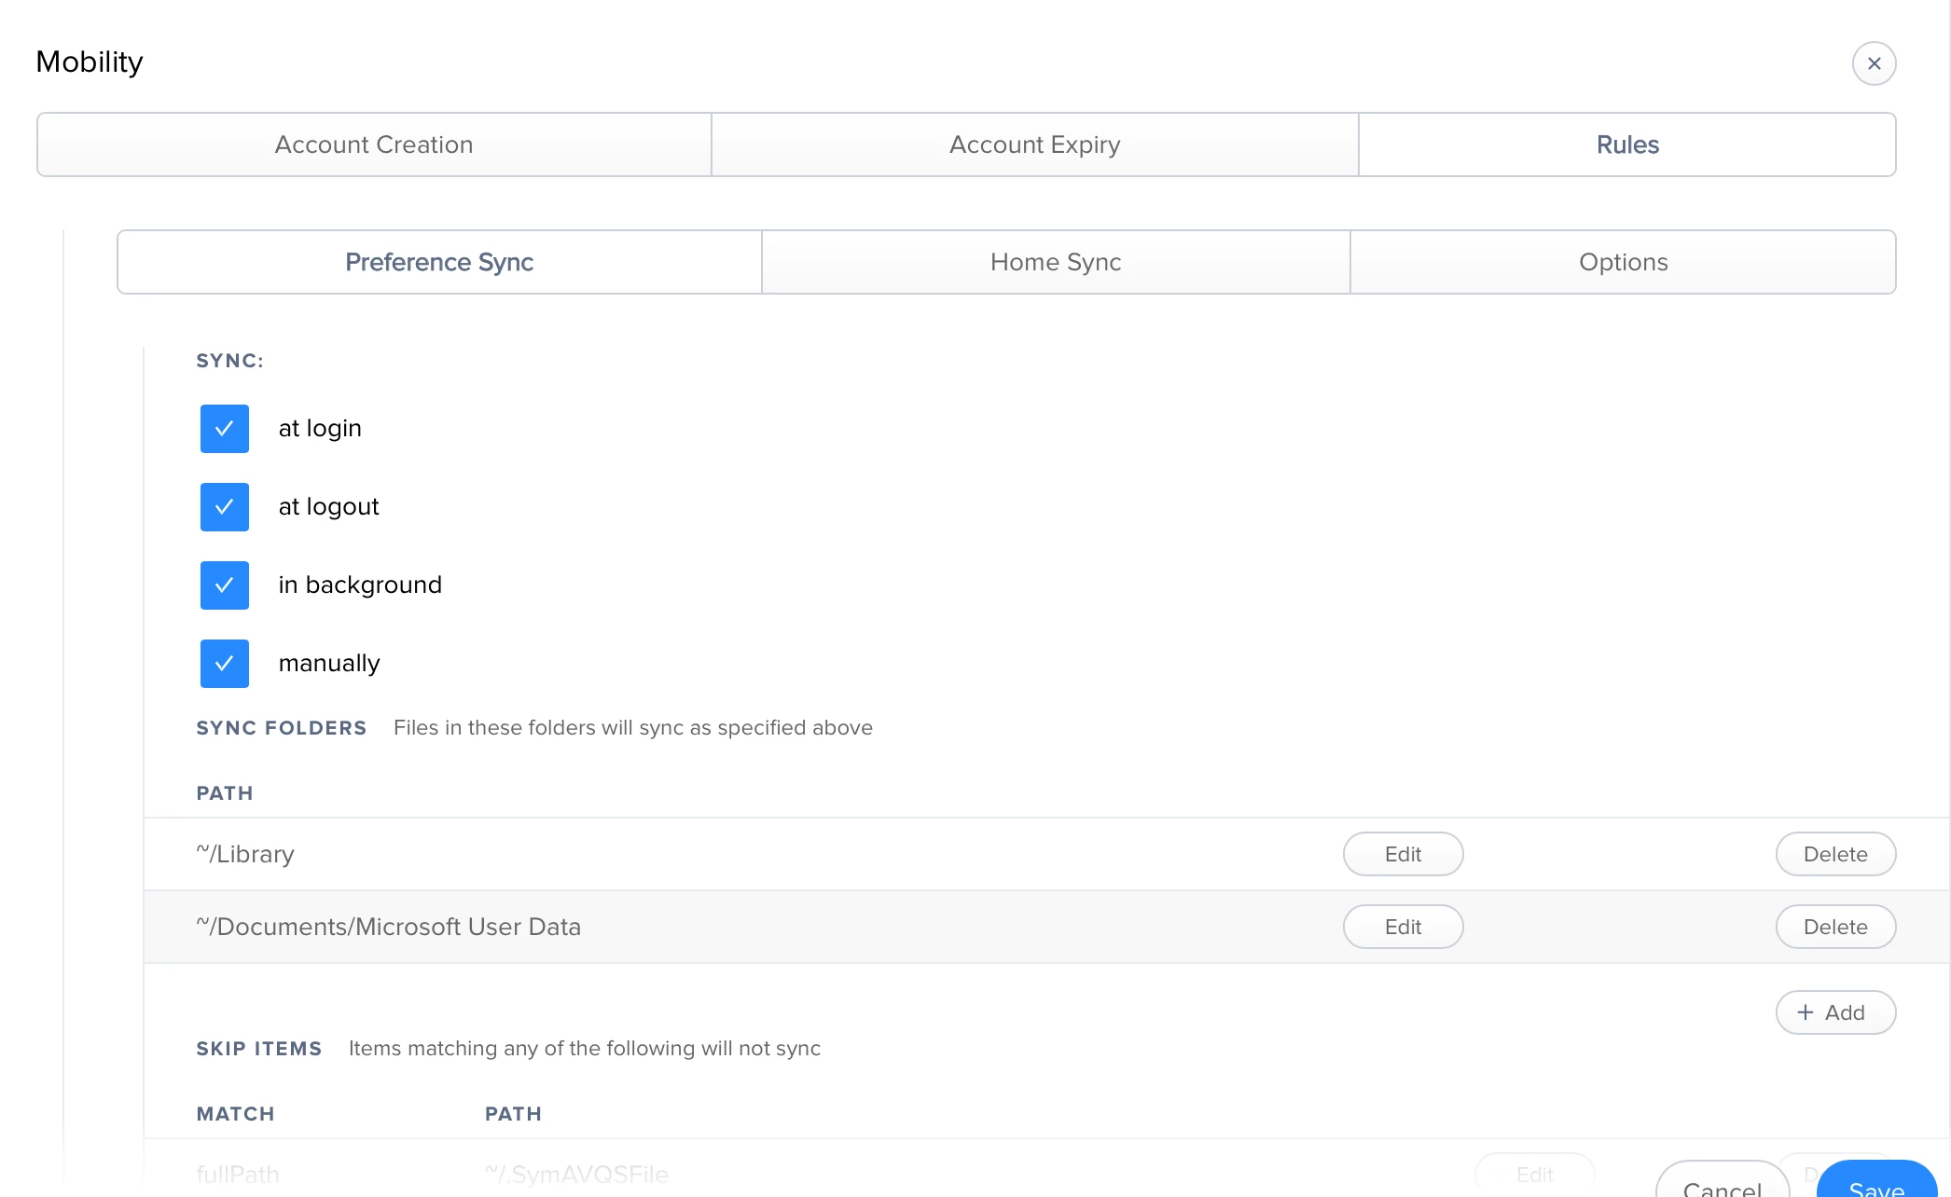
Task: Switch to the Account Creation tab
Action: 374,144
